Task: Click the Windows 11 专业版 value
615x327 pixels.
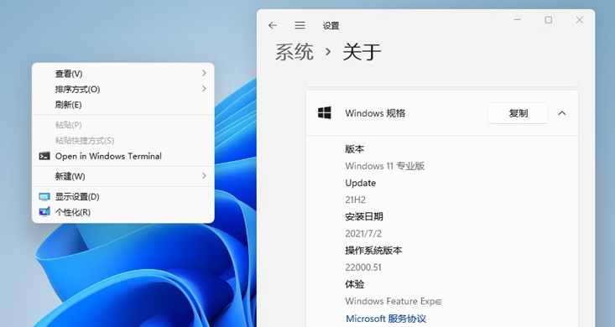Action: point(385,166)
